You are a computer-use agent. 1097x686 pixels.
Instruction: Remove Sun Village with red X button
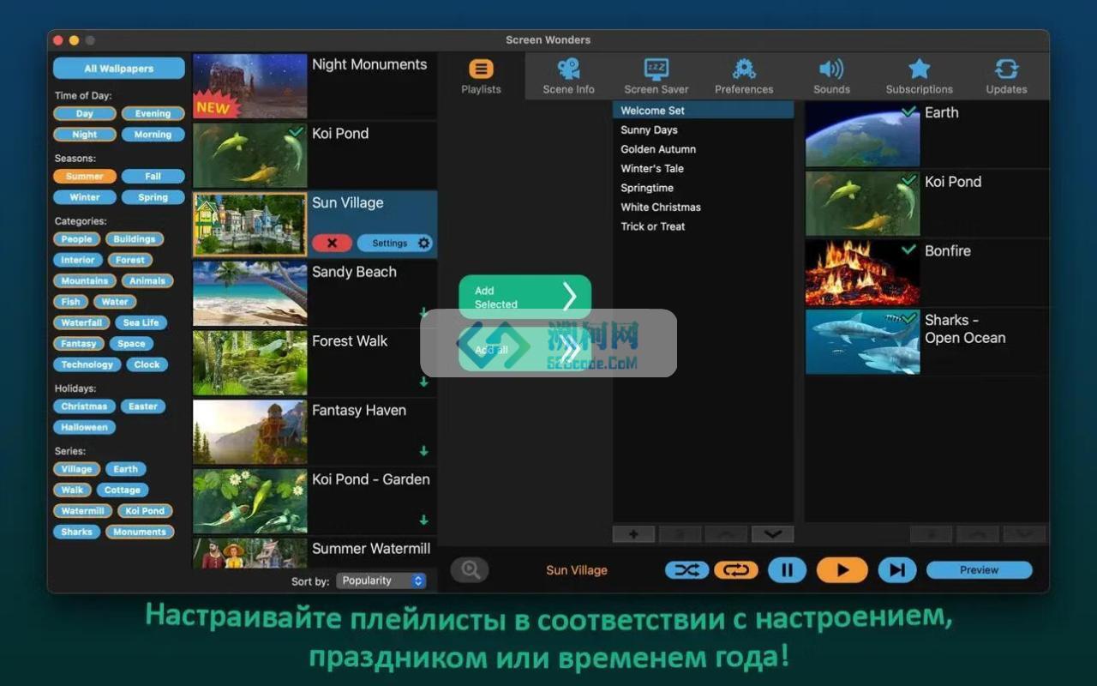click(332, 243)
